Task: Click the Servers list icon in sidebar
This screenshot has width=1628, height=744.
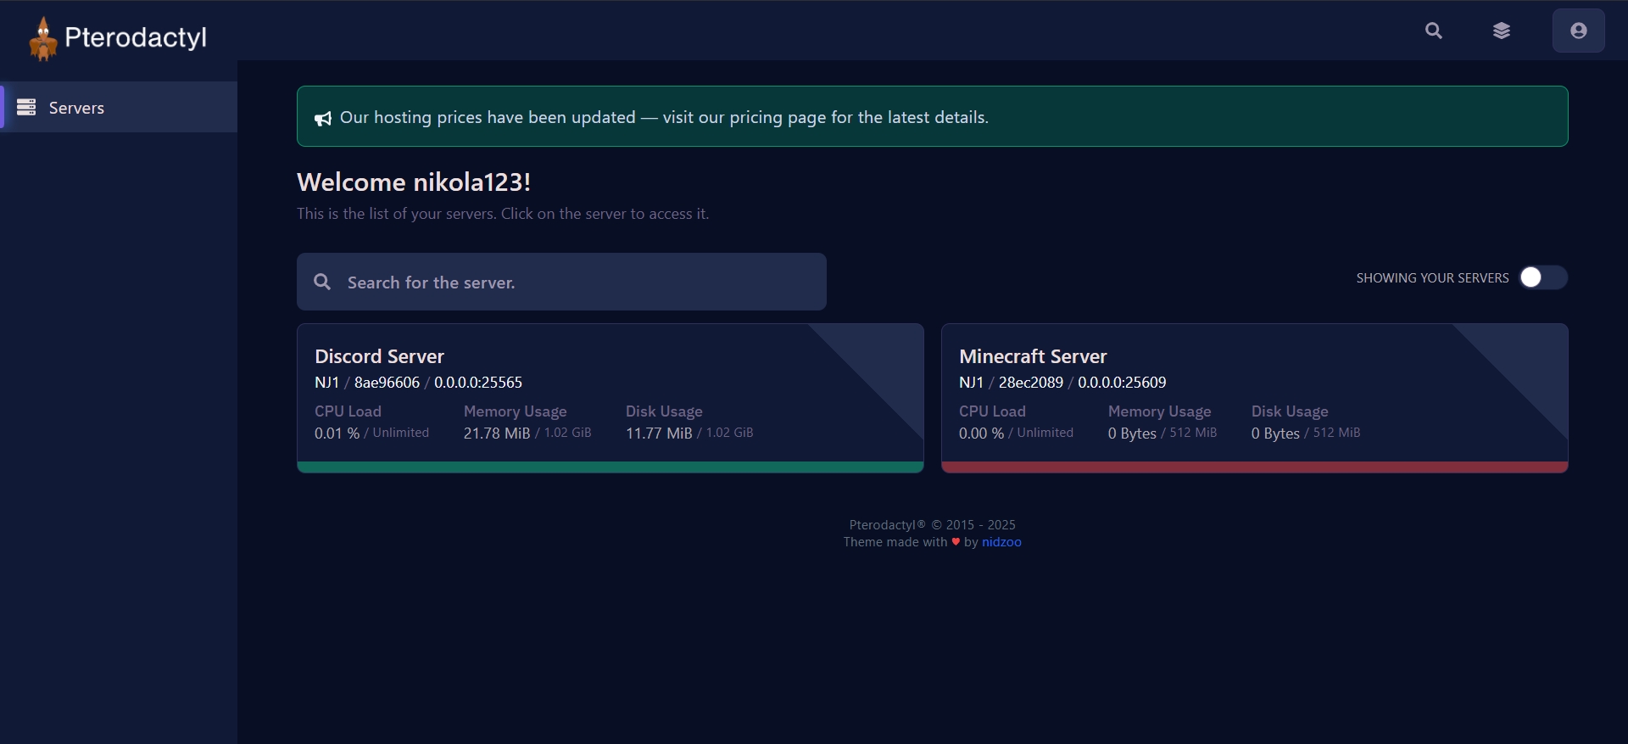Action: [26, 107]
